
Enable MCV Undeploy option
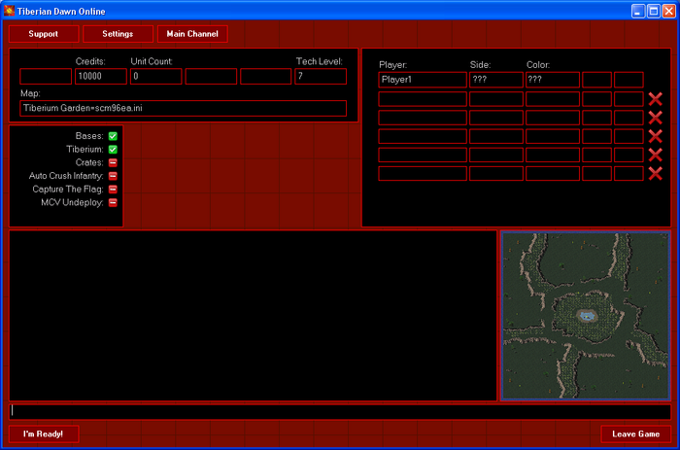[x=113, y=203]
